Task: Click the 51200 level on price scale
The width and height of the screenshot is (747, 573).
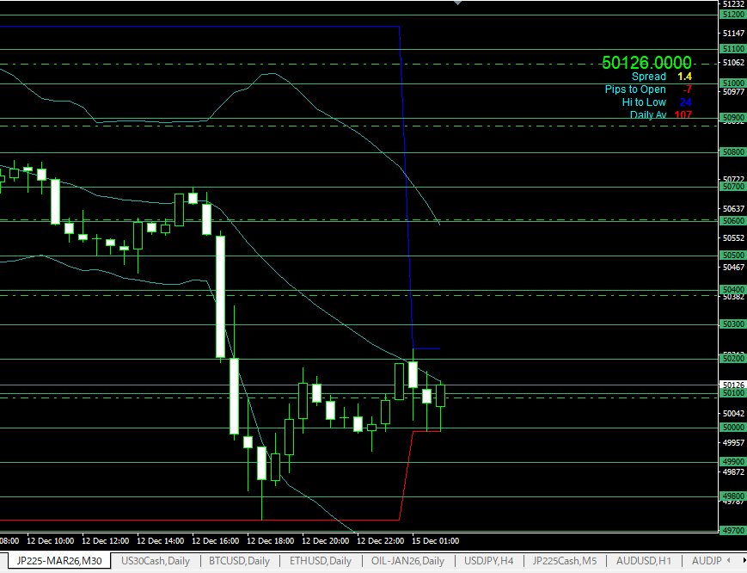Action: point(733,15)
